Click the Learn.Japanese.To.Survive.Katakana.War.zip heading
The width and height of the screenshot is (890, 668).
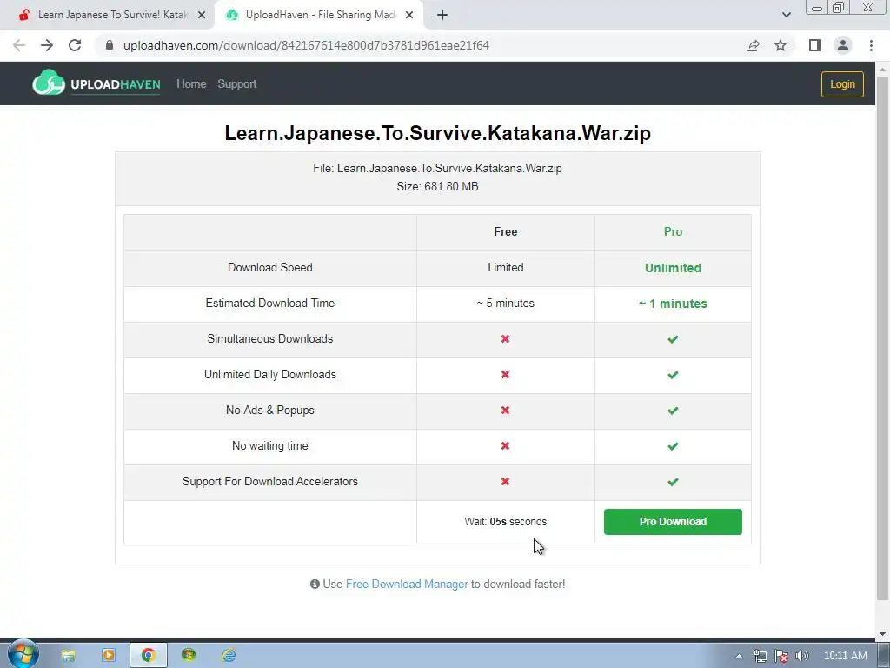438,133
